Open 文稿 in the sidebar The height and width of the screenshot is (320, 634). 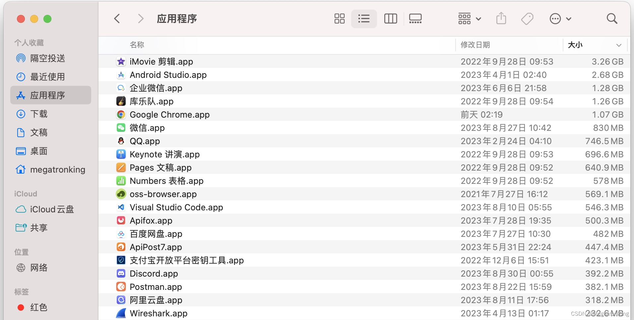tap(51, 133)
